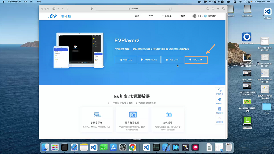Open App Store from the Dock
The width and height of the screenshot is (274, 154).
click(113, 147)
